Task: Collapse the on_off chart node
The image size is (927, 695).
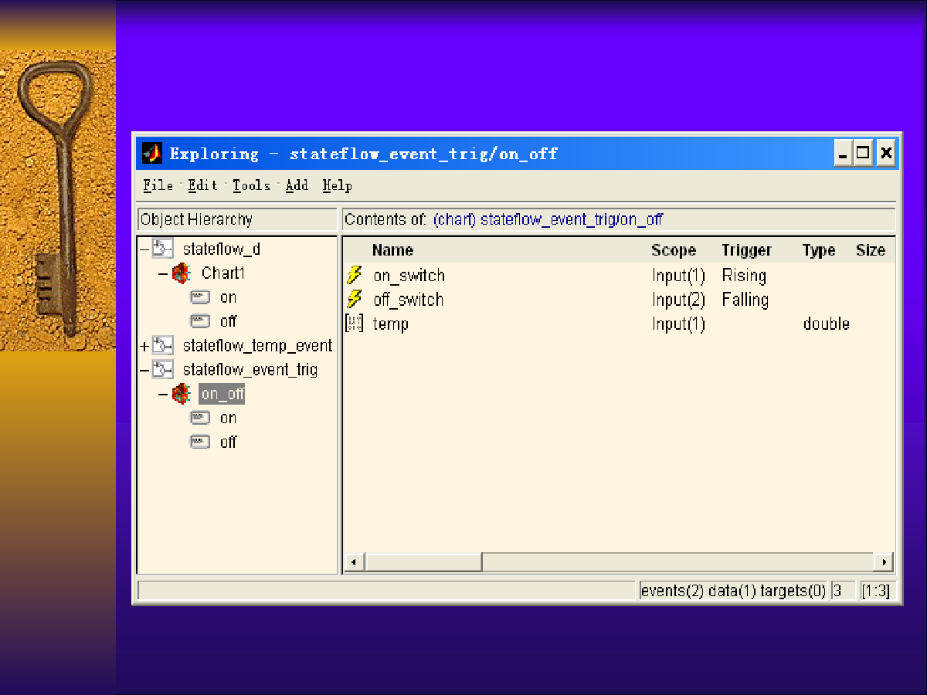Action: [x=163, y=394]
